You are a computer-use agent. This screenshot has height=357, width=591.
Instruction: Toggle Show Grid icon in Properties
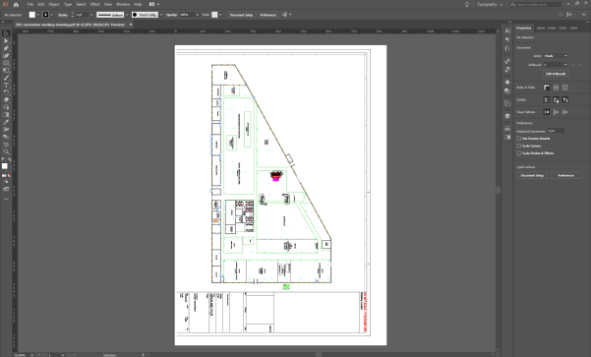coord(556,88)
